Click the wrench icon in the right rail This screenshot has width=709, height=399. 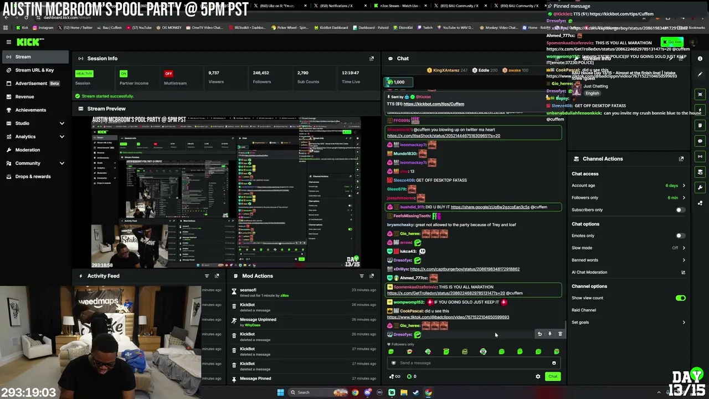coord(700,187)
